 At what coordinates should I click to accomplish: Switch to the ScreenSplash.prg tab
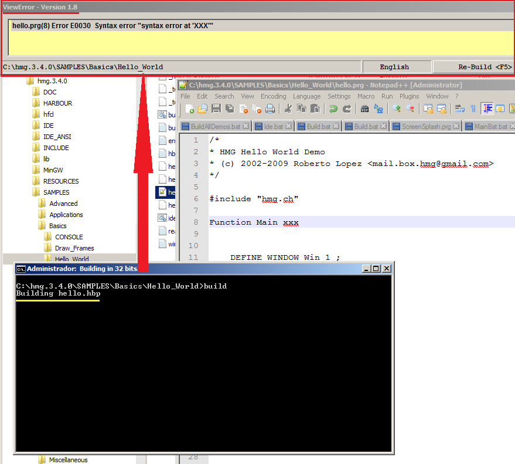click(426, 126)
